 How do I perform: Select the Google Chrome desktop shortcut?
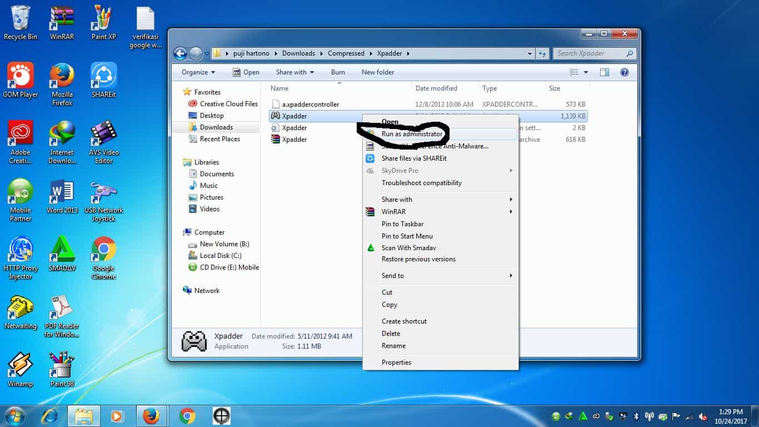coord(103,258)
